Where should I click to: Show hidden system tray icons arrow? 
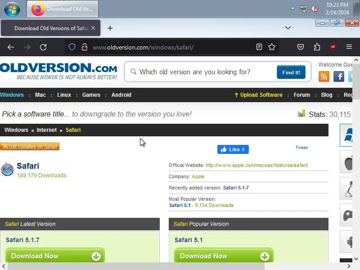(293, 9)
